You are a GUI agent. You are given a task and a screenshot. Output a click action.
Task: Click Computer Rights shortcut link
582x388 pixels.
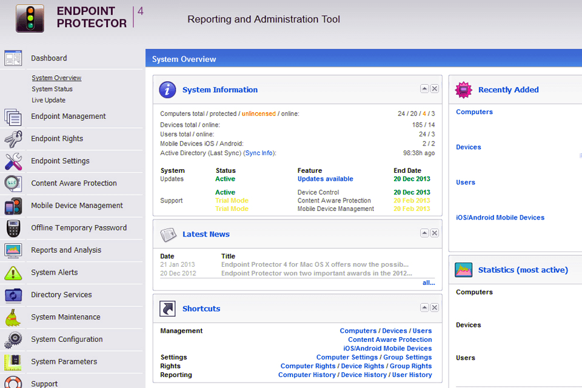[308, 366]
